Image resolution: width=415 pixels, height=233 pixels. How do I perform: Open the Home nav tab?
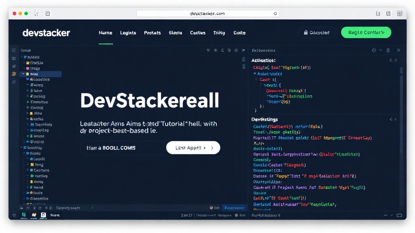[x=106, y=33]
